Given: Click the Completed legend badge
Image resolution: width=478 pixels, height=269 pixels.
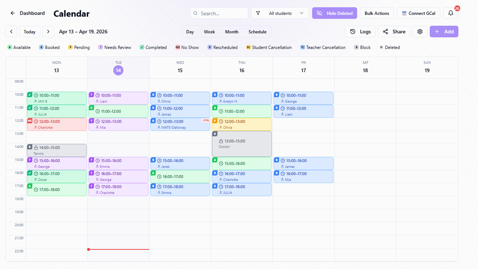Looking at the screenshot, I should [x=142, y=47].
